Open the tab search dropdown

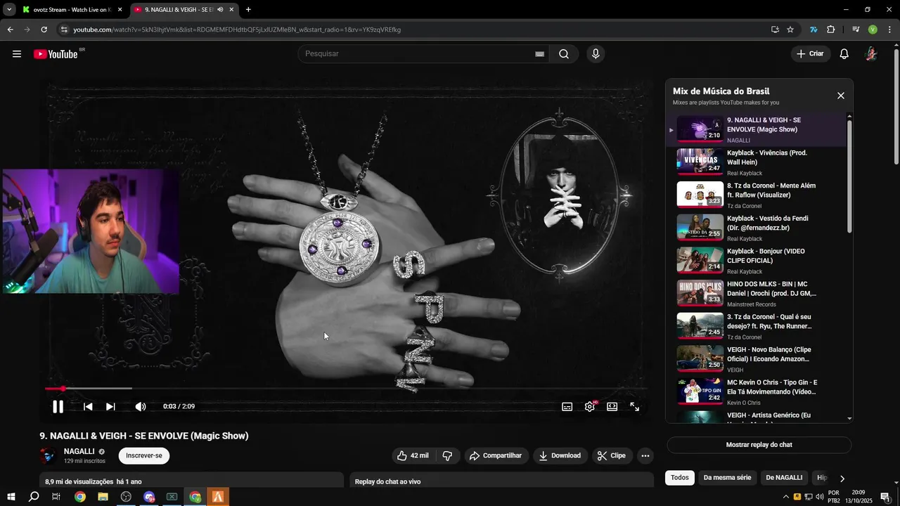click(9, 10)
